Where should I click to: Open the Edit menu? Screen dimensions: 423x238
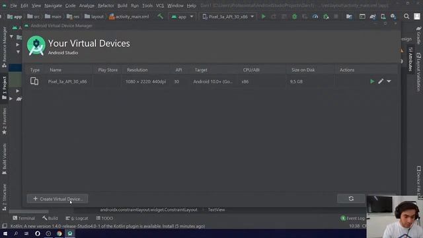pos(24,5)
